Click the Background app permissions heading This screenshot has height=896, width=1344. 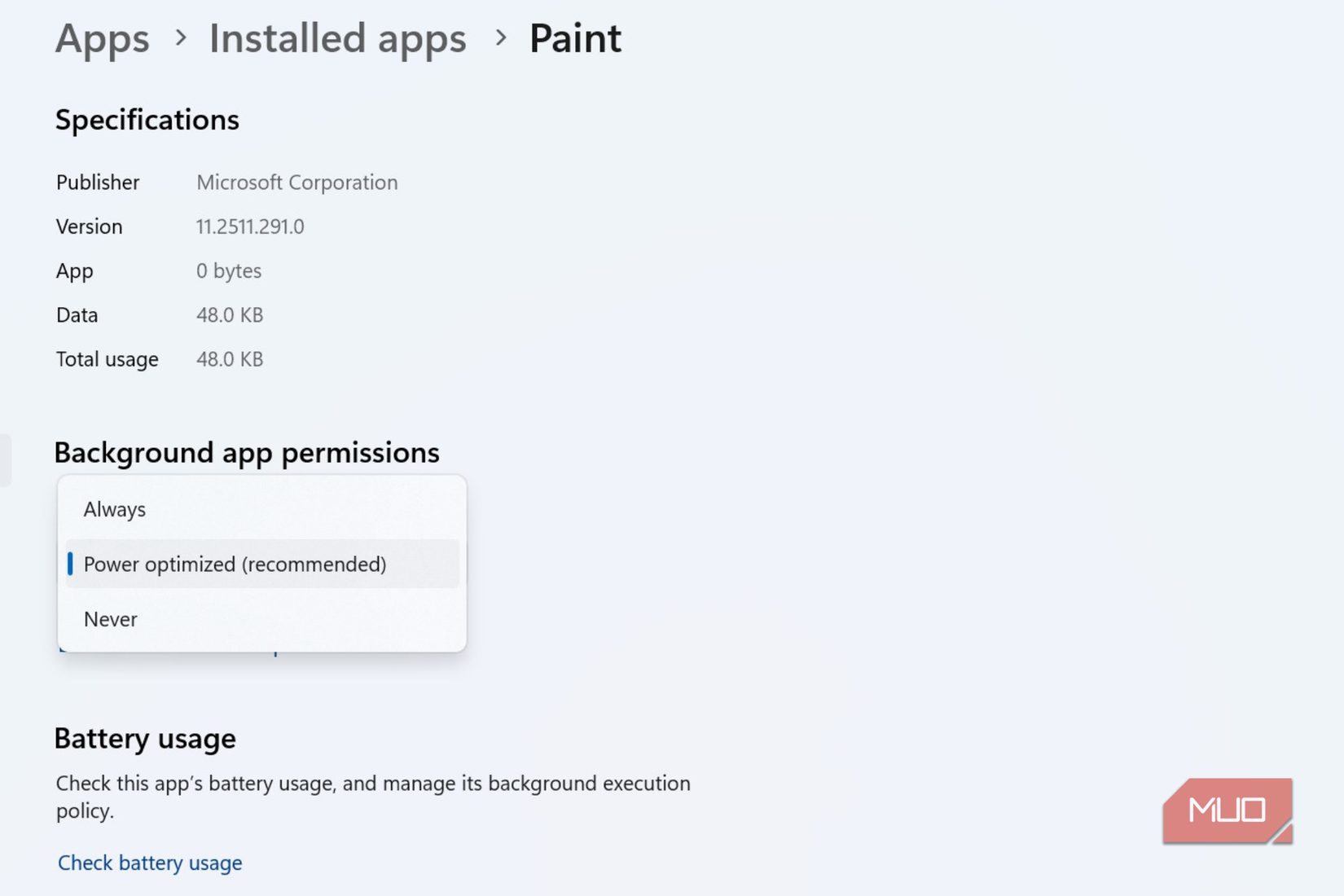coord(247,453)
